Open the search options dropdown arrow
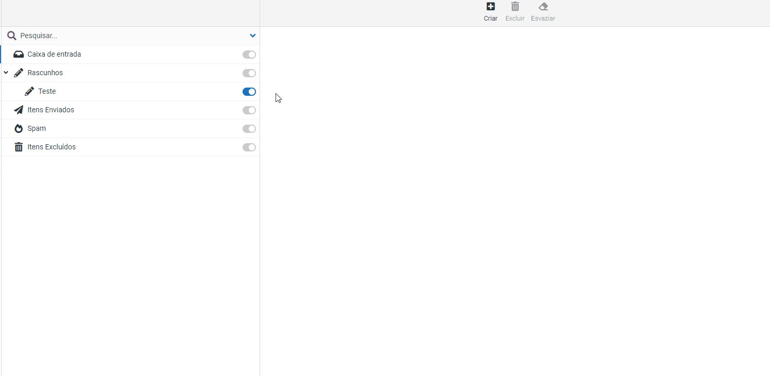 tap(253, 36)
